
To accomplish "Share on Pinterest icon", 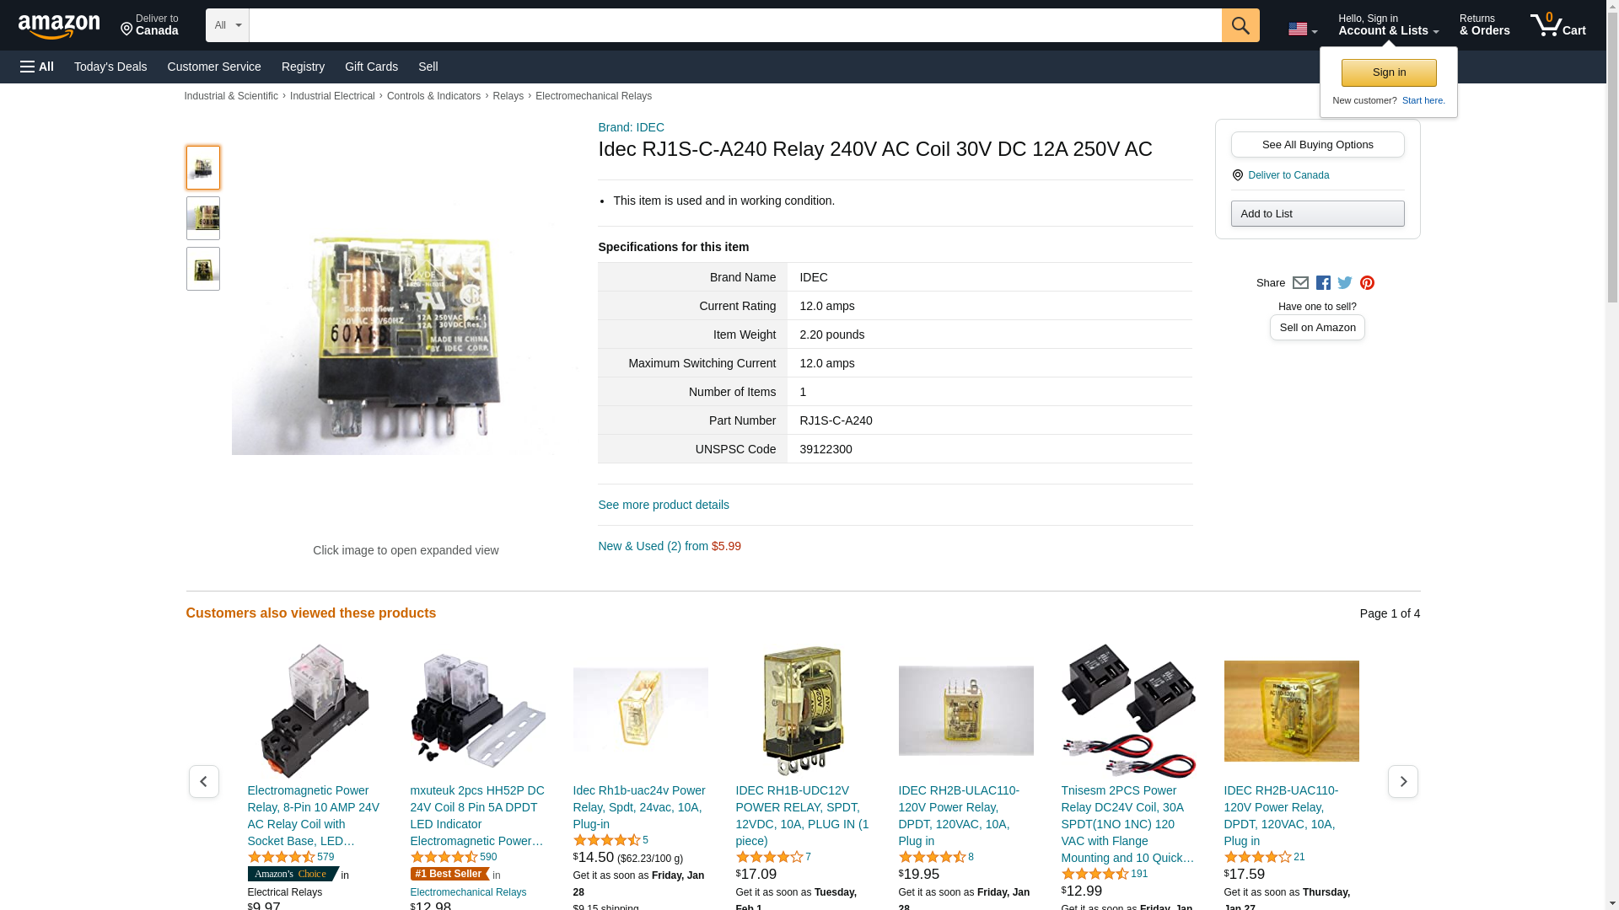I will tap(1367, 283).
